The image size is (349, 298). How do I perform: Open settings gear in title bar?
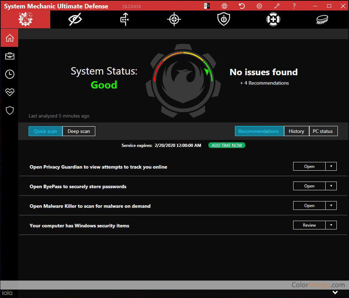click(259, 6)
